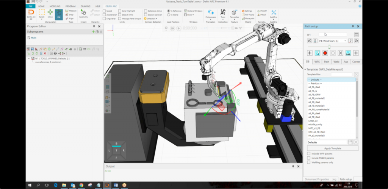Viewport: 388px width, 189px height.
Task: Import Geometry from the ribbon
Action: coord(83,14)
